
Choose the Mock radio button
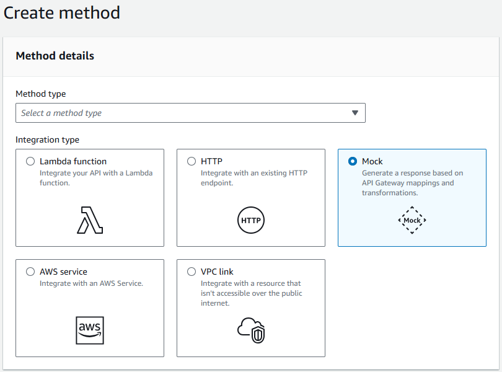coord(353,161)
